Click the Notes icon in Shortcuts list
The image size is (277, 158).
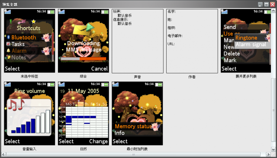(8, 57)
